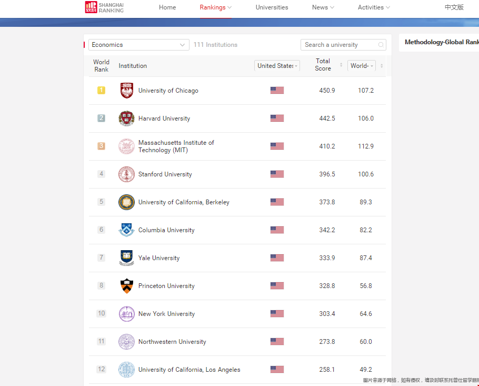Screen dimensions: 479x386
Task: Expand the News menu
Action: 323,7
